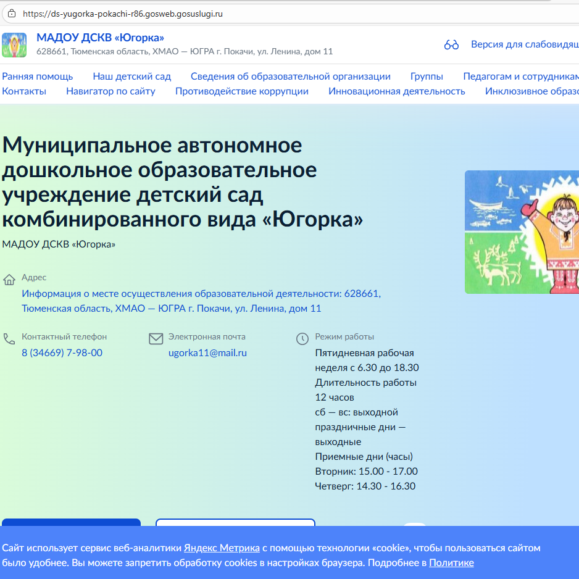
Task: Click the clock icon near Режим работы
Action: pos(302,339)
